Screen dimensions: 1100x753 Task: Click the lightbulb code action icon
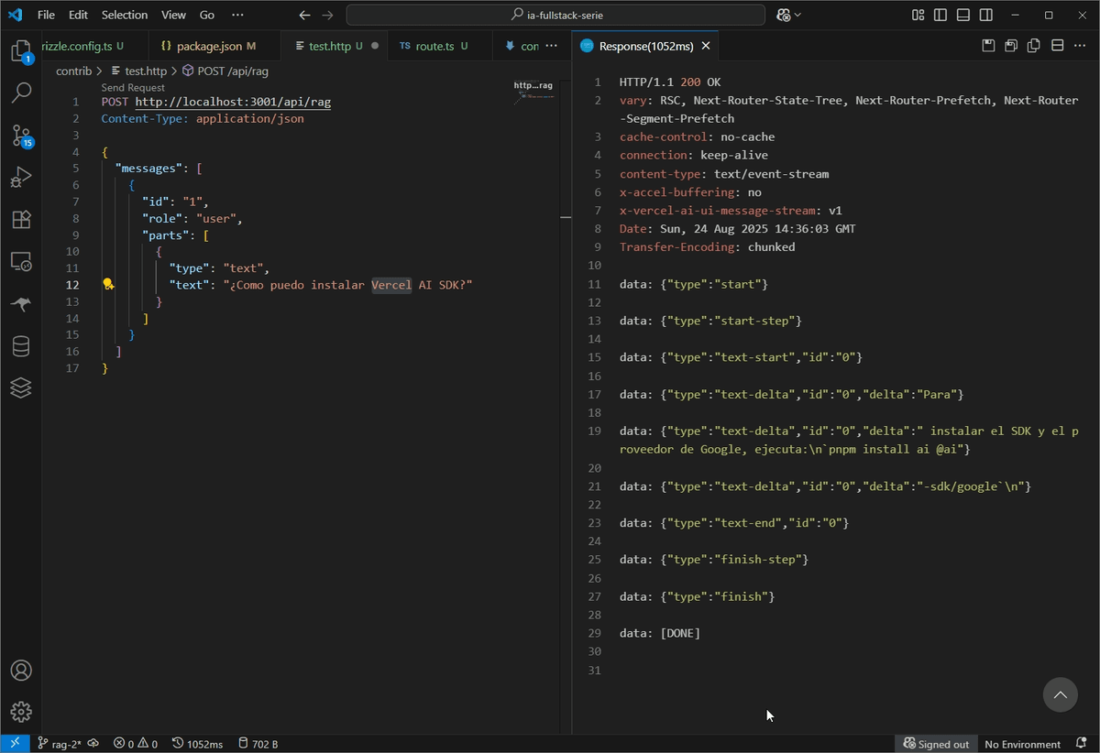click(x=108, y=285)
